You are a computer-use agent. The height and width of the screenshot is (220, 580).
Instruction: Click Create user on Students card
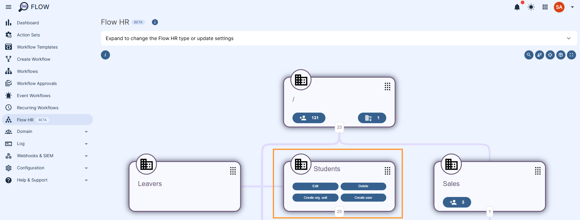tap(363, 198)
